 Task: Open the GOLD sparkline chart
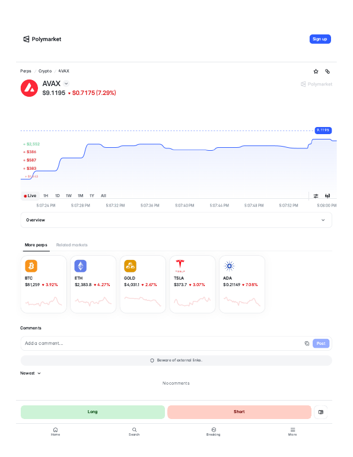[143, 302]
